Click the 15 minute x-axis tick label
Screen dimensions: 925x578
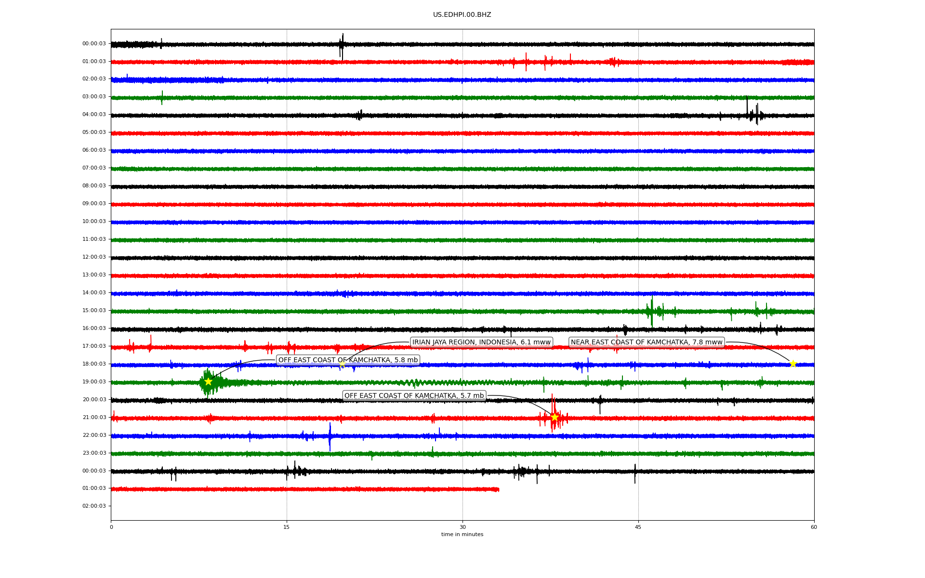(x=287, y=527)
